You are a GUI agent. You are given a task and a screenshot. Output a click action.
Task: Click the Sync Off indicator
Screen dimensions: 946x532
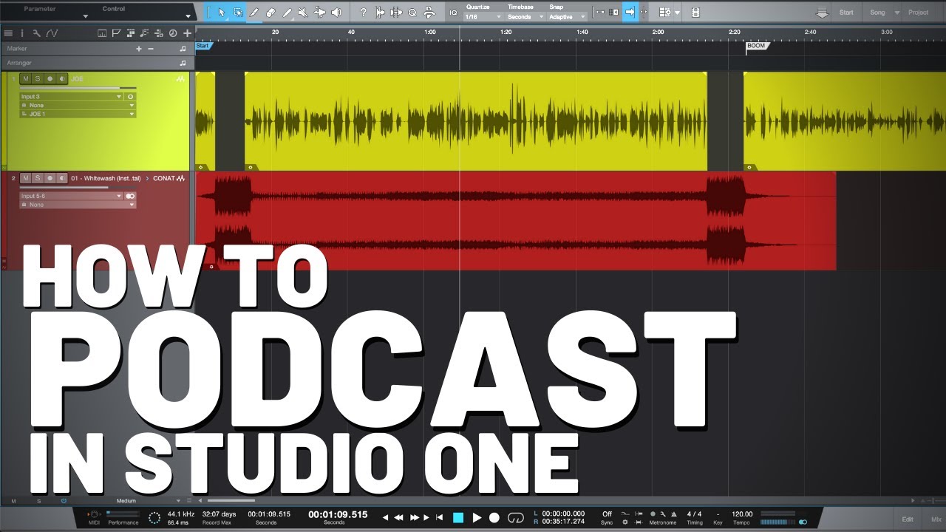pos(607,517)
